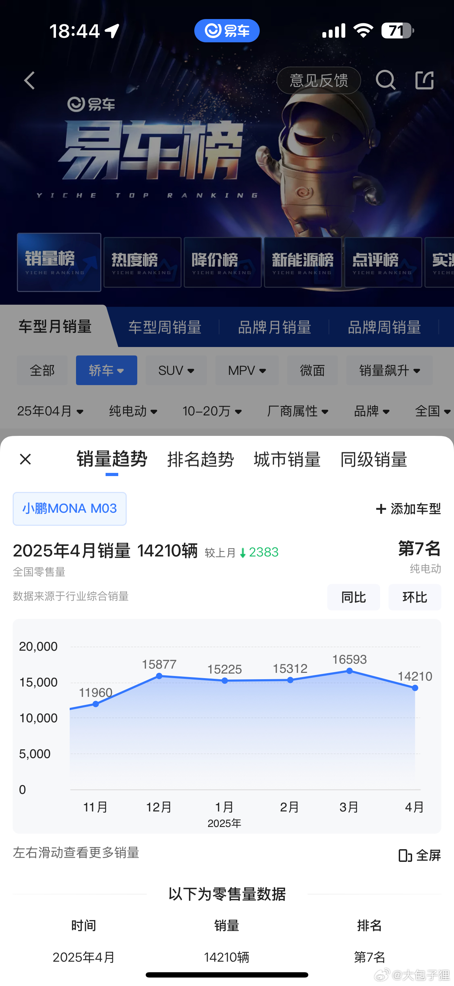Open 意见反馈 feedback button
This screenshot has height=986, width=454.
point(319,80)
